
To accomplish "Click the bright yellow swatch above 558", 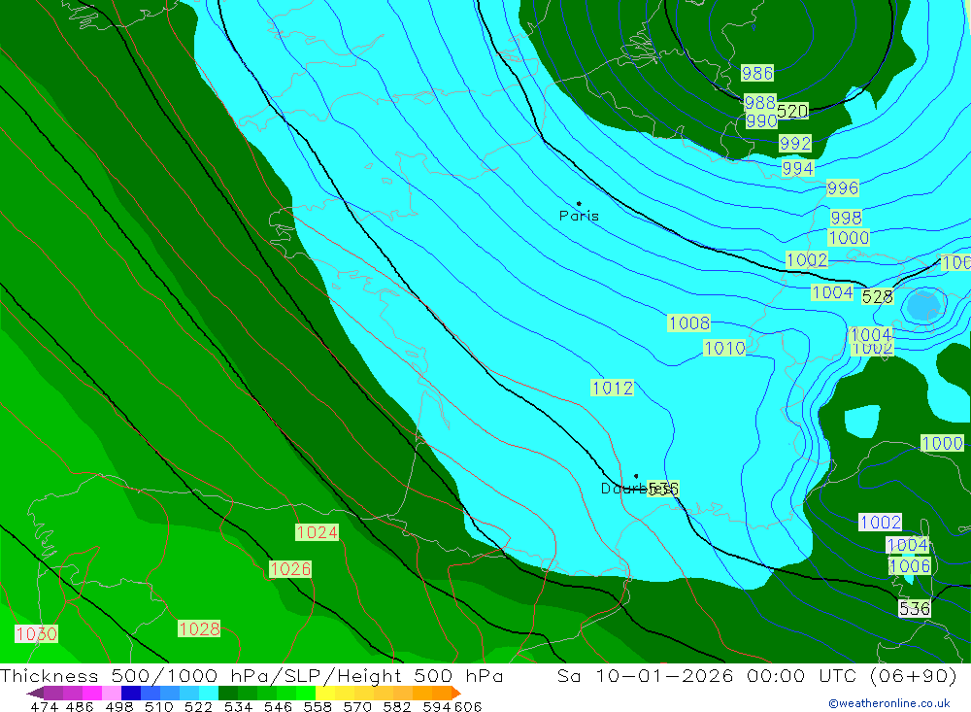I will click(x=325, y=693).
